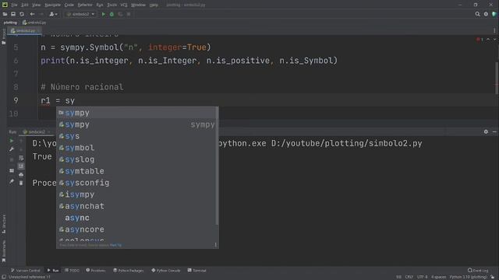Open the Tools menu
The width and height of the screenshot is (499, 280).
coord(111,5)
